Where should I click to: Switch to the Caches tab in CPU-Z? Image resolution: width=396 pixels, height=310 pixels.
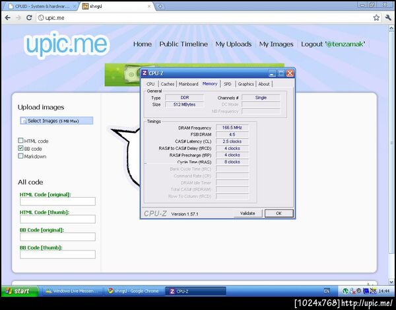pyautogui.click(x=168, y=84)
